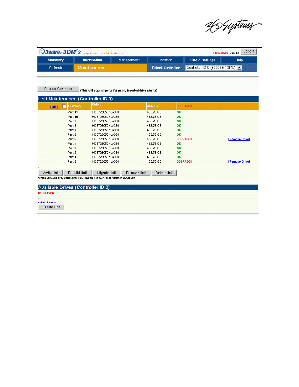
Task: Go to the Information menu
Action: (92, 60)
